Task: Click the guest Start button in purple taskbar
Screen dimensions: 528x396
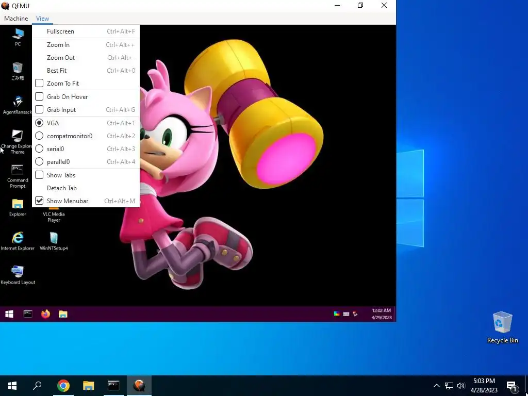Action: (x=9, y=314)
